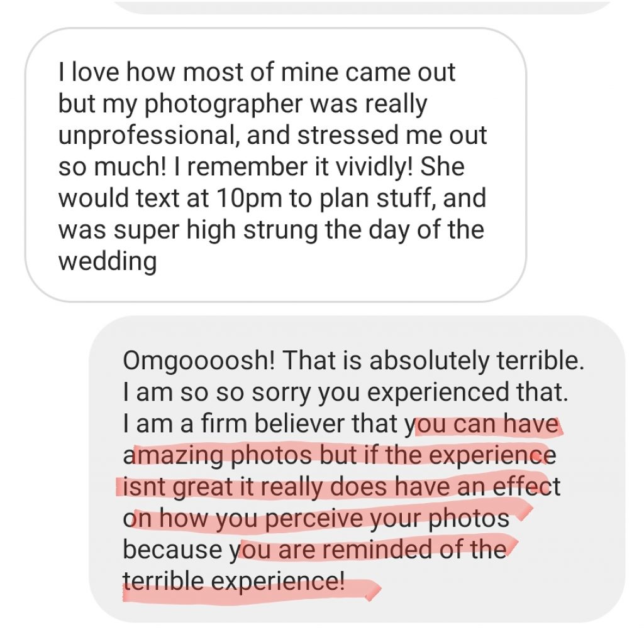The image size is (644, 640).
Task: Click the word 'because' in the reply bubble
Action: pyautogui.click(x=172, y=550)
